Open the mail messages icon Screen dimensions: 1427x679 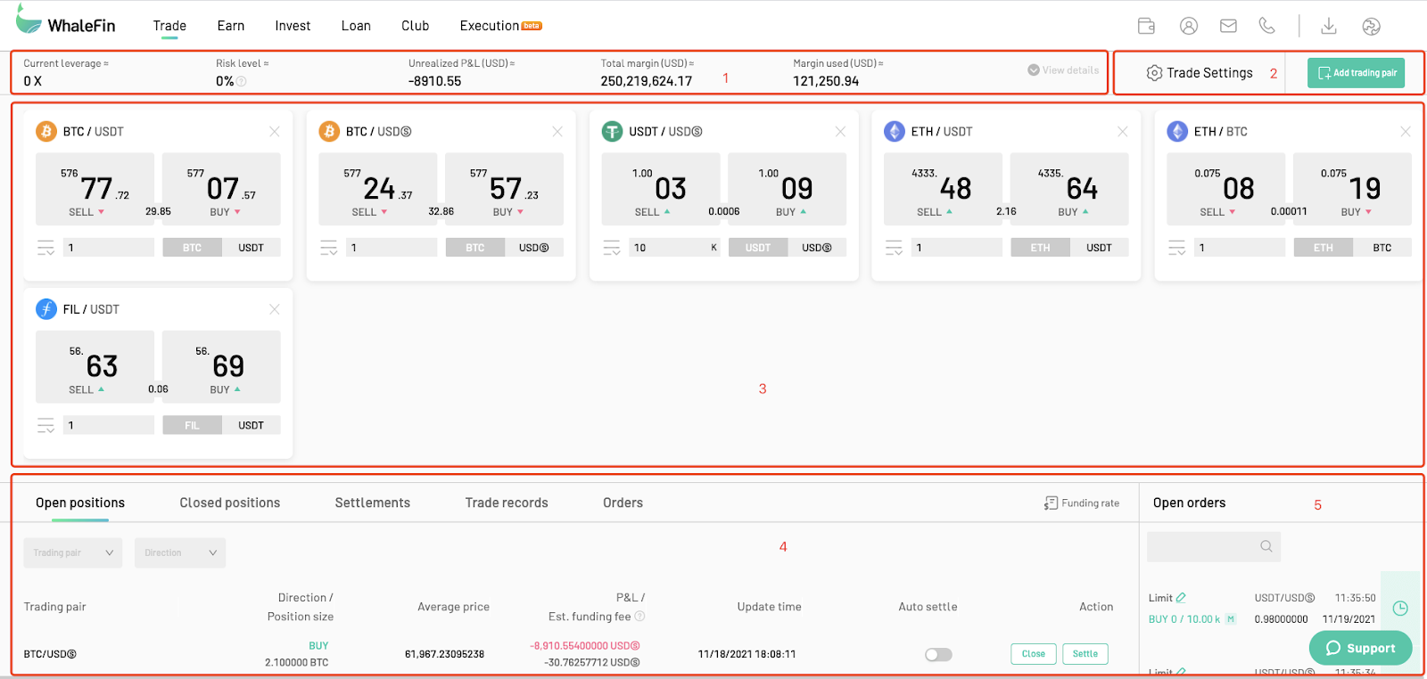pos(1228,26)
